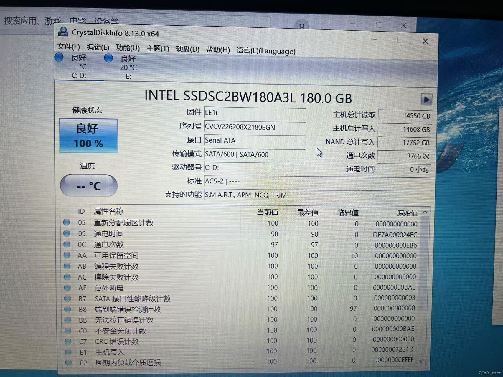Viewport: 503px width, 377px height.
Task: Click the 属性名称 column header
Action: pos(108,211)
